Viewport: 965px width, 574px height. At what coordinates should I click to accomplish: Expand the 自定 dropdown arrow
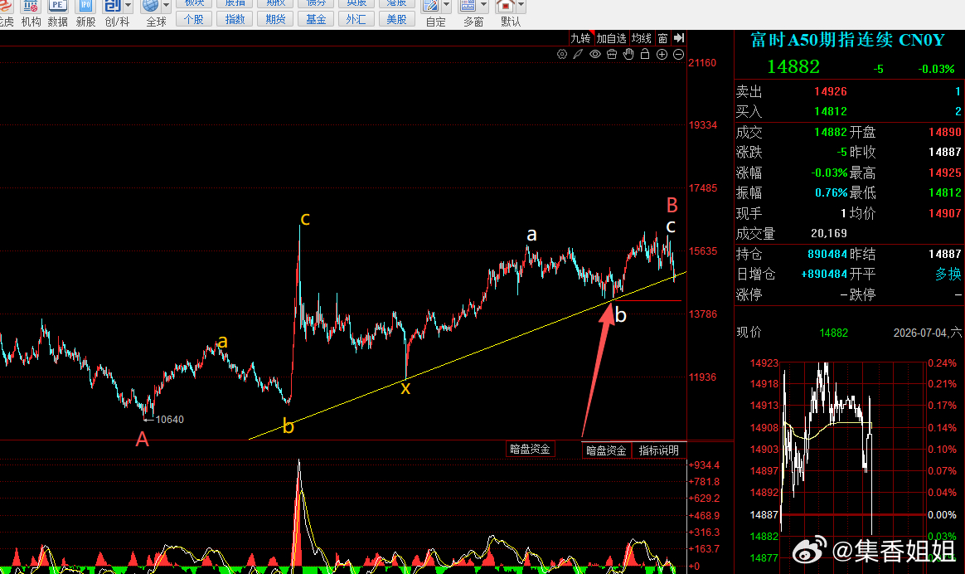[447, 6]
